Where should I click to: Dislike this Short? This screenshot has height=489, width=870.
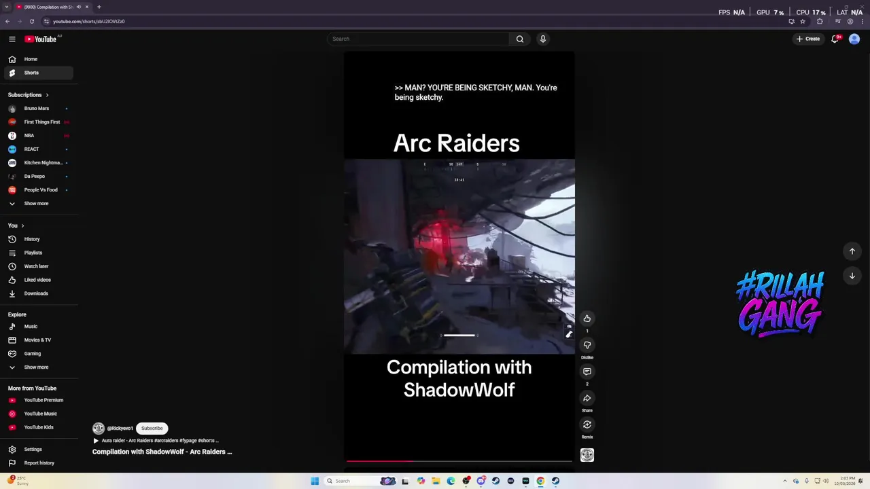click(x=587, y=345)
